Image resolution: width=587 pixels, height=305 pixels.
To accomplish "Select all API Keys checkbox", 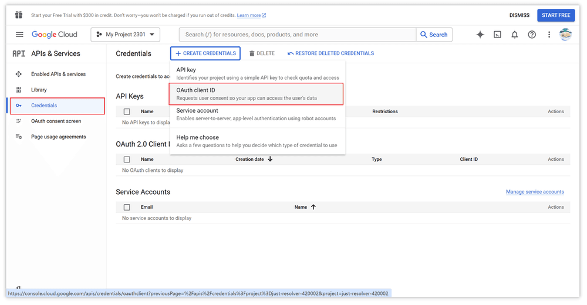I will tap(127, 111).
